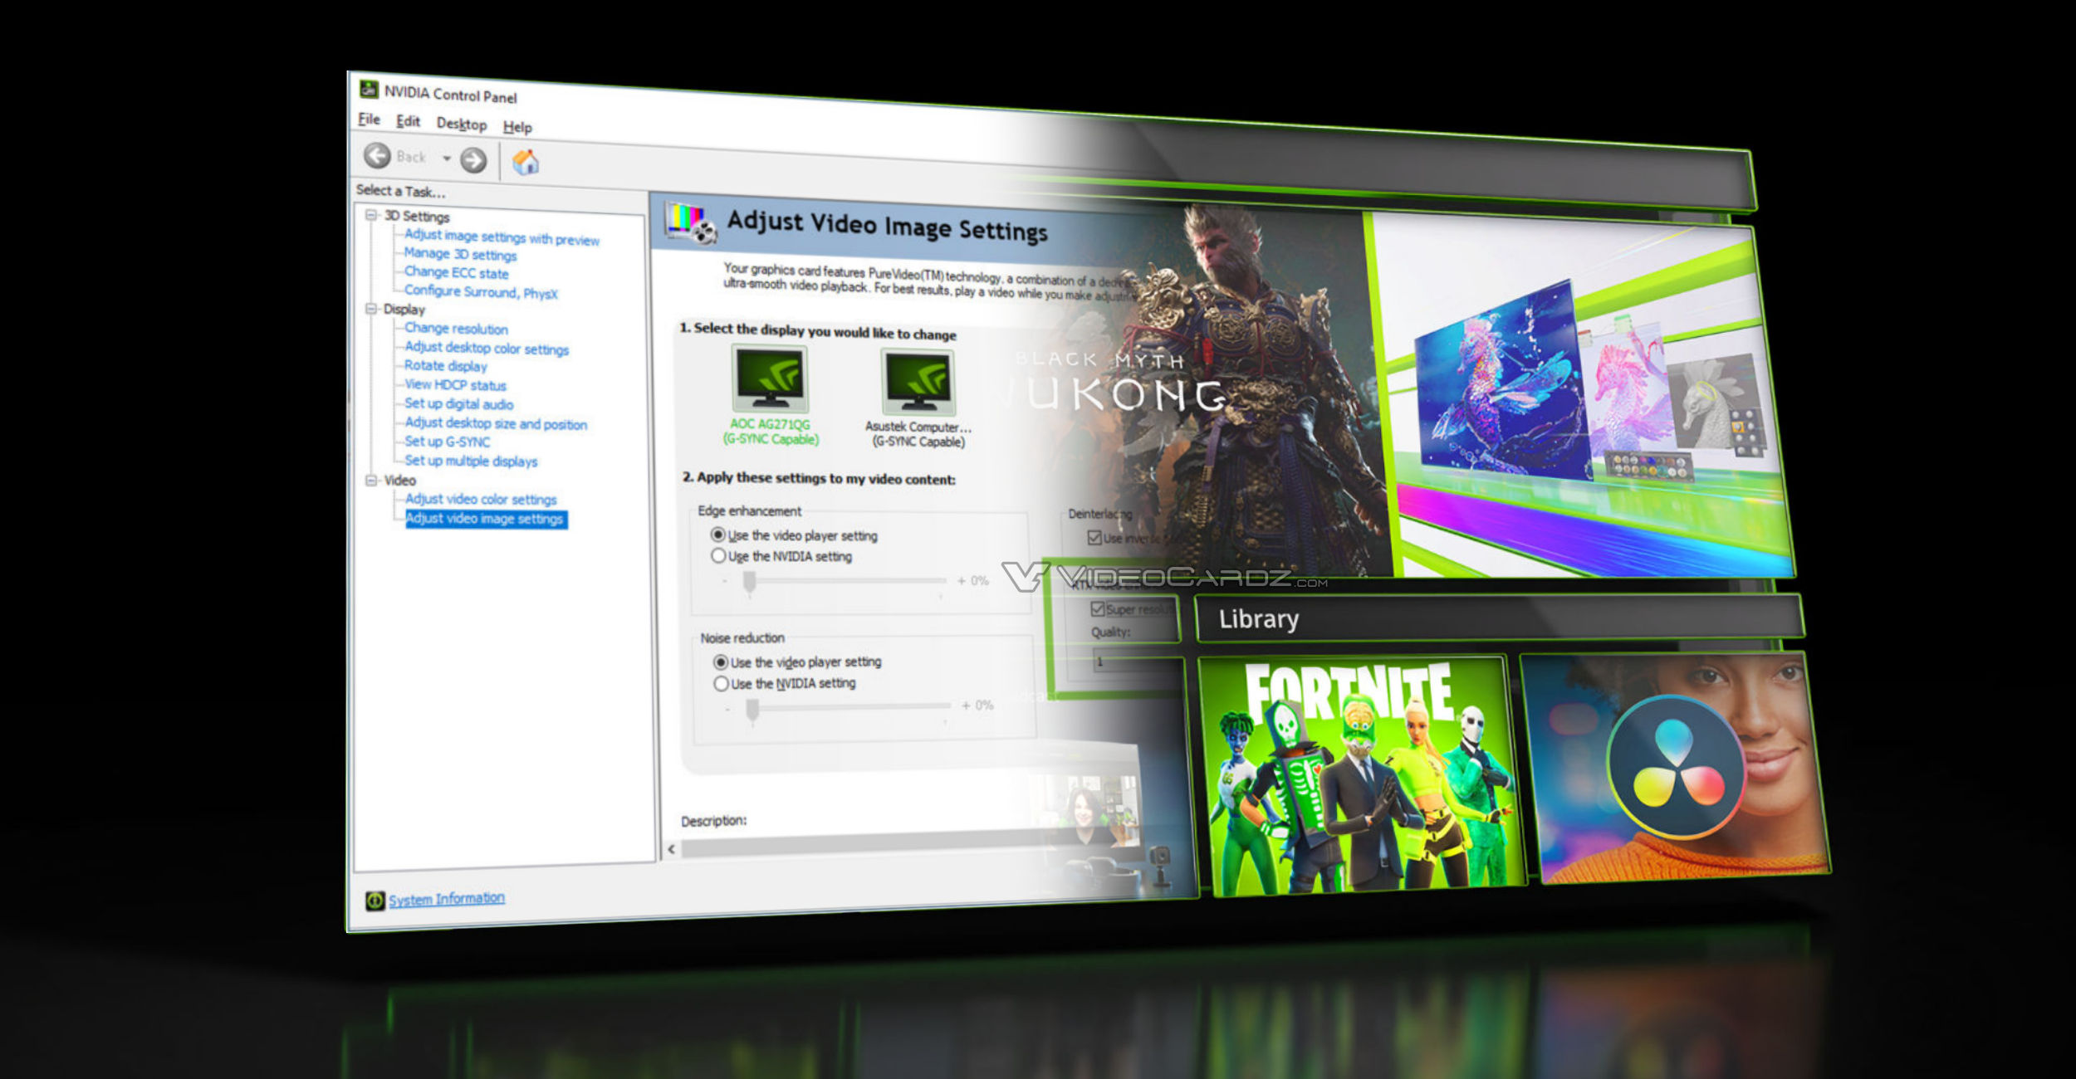
Task: Open Adjust image settings with preview
Action: pyautogui.click(x=502, y=238)
